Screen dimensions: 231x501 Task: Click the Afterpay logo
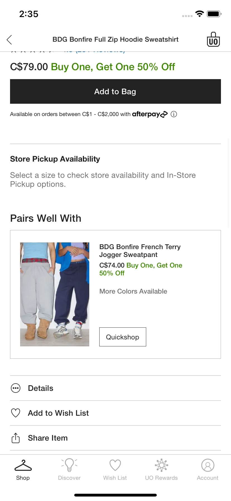coord(150,114)
